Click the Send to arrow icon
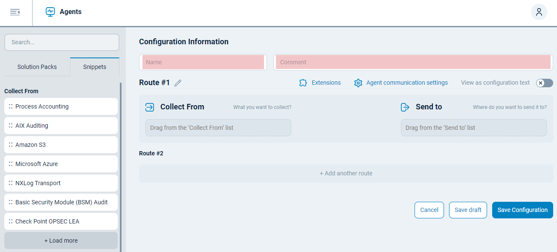The image size is (557, 252). [405, 107]
